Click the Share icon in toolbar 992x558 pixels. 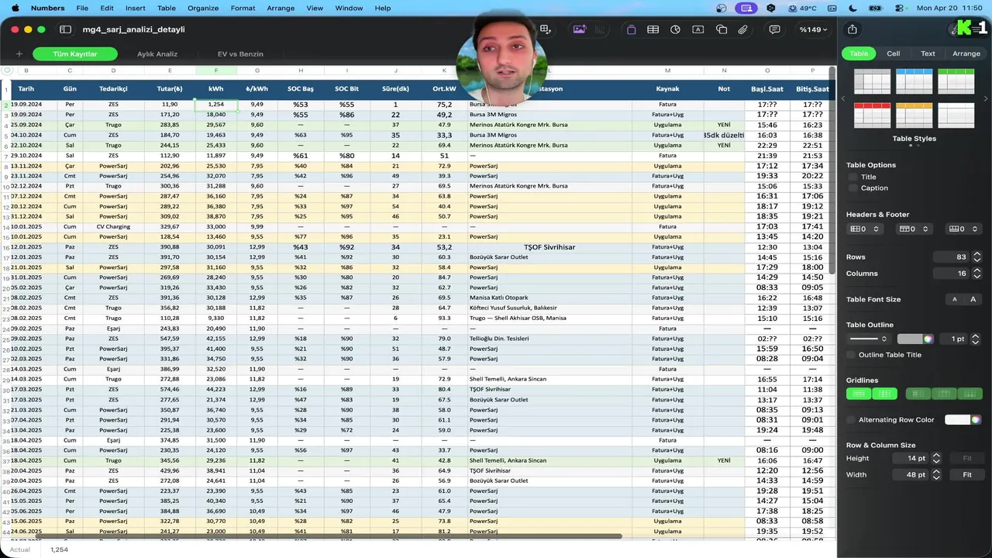[x=852, y=29]
